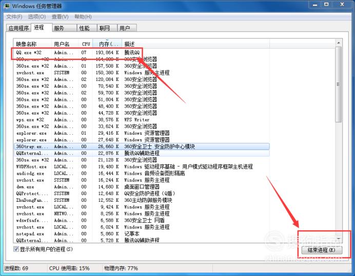Image resolution: width=355 pixels, height=276 pixels.
Task: Click the process list scrollbar up arrow
Action: point(339,43)
